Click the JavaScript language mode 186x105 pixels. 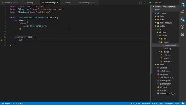(169, 104)
